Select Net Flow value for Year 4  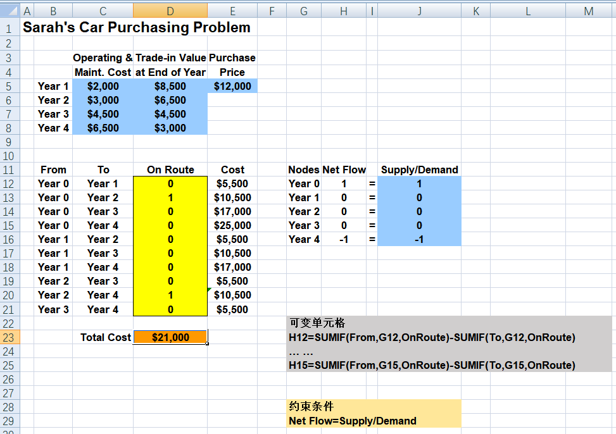point(344,240)
